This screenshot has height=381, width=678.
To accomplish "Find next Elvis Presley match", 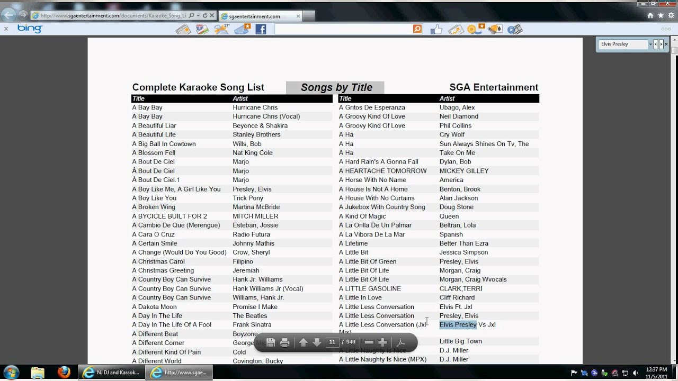I will coord(661,44).
